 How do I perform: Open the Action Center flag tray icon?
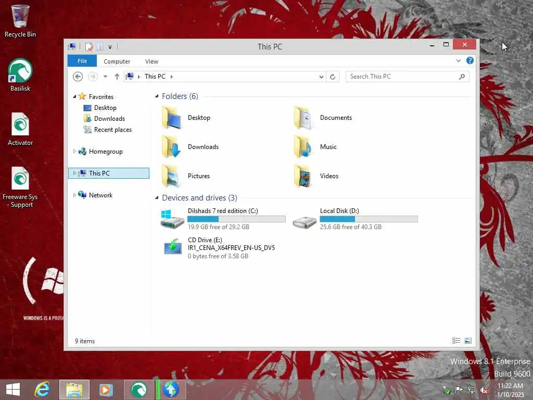(459, 390)
